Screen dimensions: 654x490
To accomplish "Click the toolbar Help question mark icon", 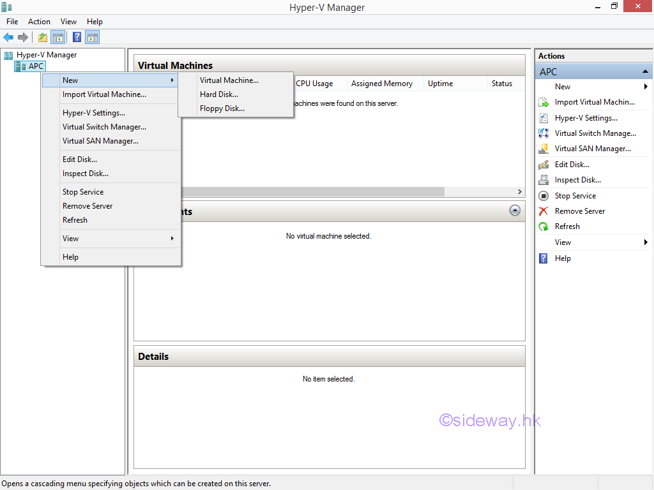I will [x=77, y=37].
